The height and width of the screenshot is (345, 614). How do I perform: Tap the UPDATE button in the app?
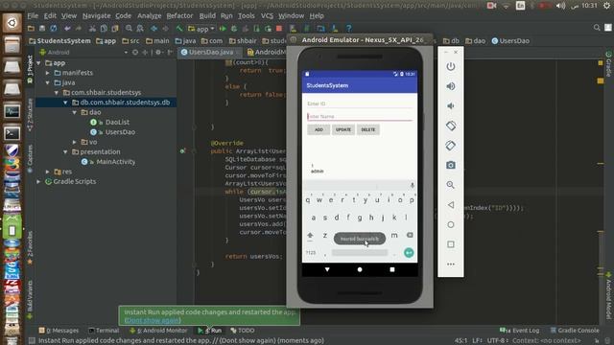343,129
